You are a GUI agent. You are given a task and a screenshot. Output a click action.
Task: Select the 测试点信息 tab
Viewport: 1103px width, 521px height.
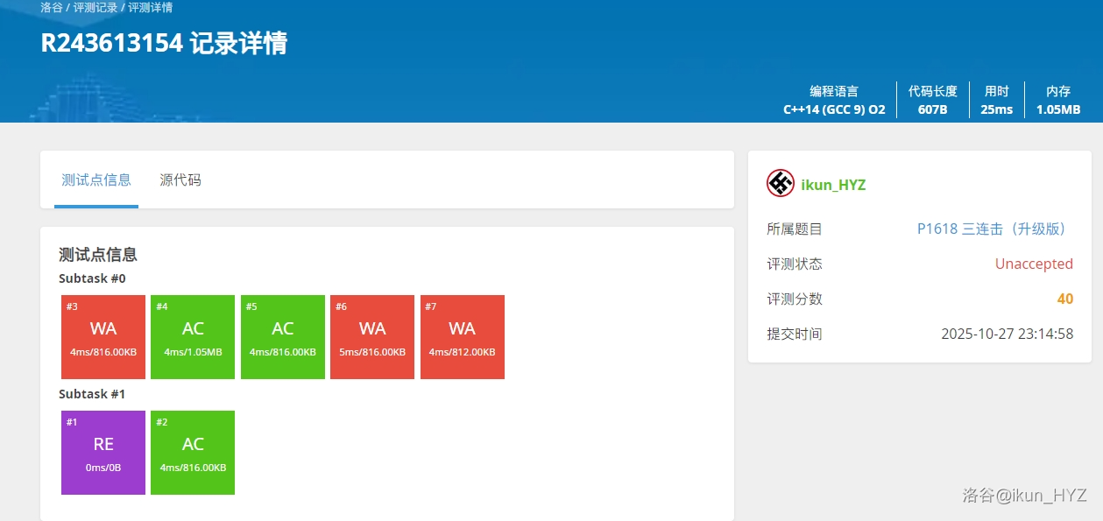[96, 180]
